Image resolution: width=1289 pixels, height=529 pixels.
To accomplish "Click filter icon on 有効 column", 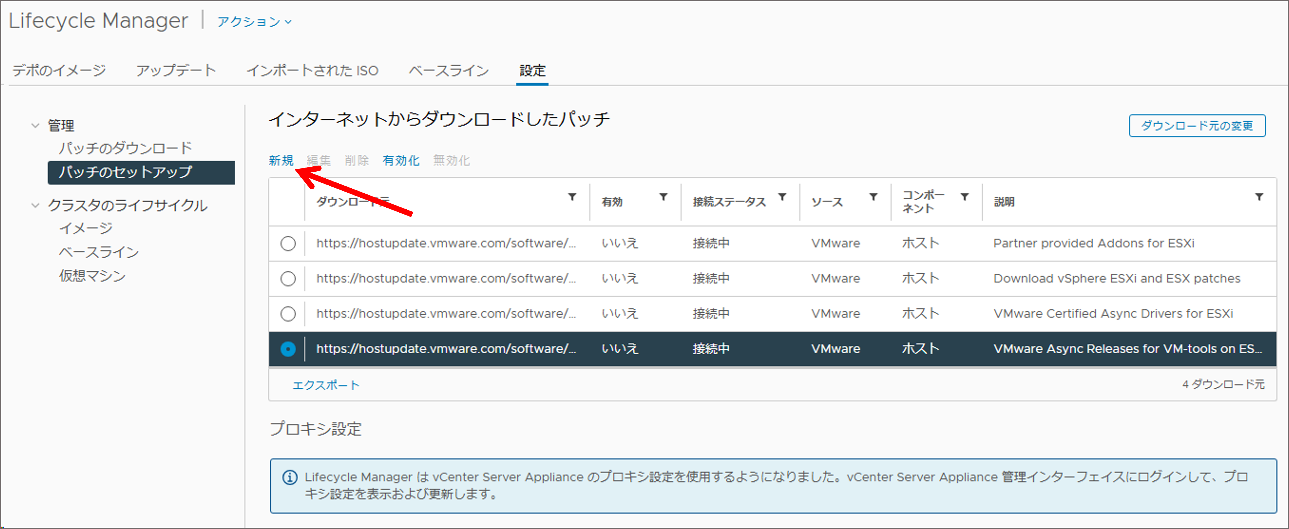I will pyautogui.click(x=663, y=197).
